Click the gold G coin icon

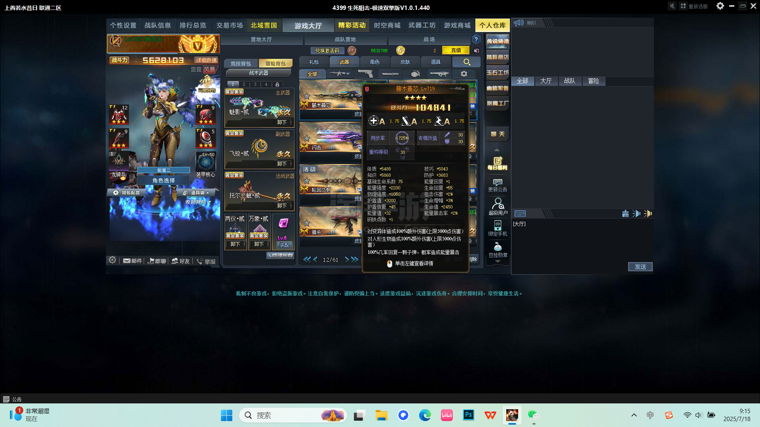[401, 51]
